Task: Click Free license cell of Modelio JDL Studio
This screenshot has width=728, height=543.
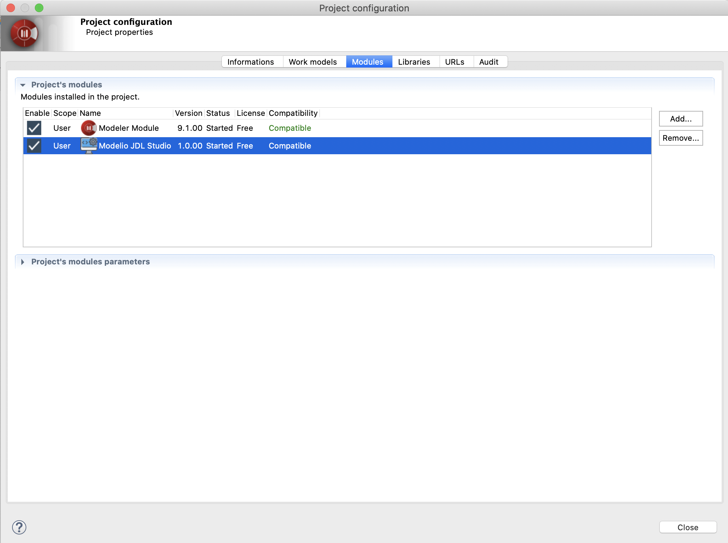Action: pyautogui.click(x=245, y=146)
